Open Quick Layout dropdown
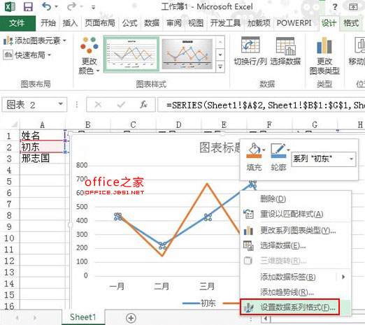This screenshot has width=365, height=325. point(27,55)
